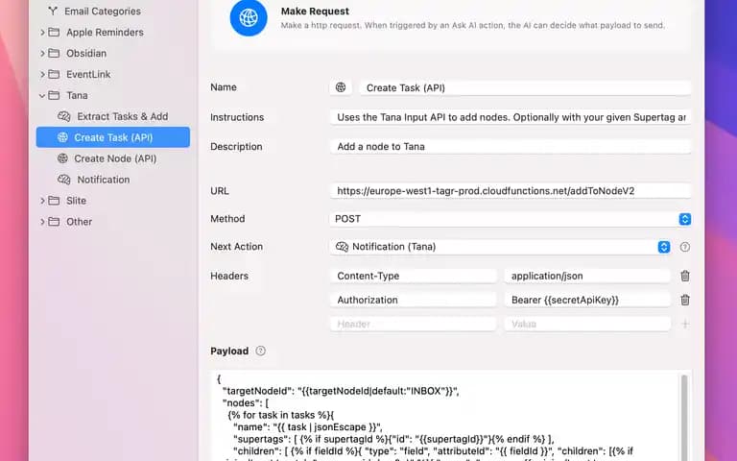
Task: Click the globe icon of Create Node (API)
Action: pyautogui.click(x=62, y=158)
